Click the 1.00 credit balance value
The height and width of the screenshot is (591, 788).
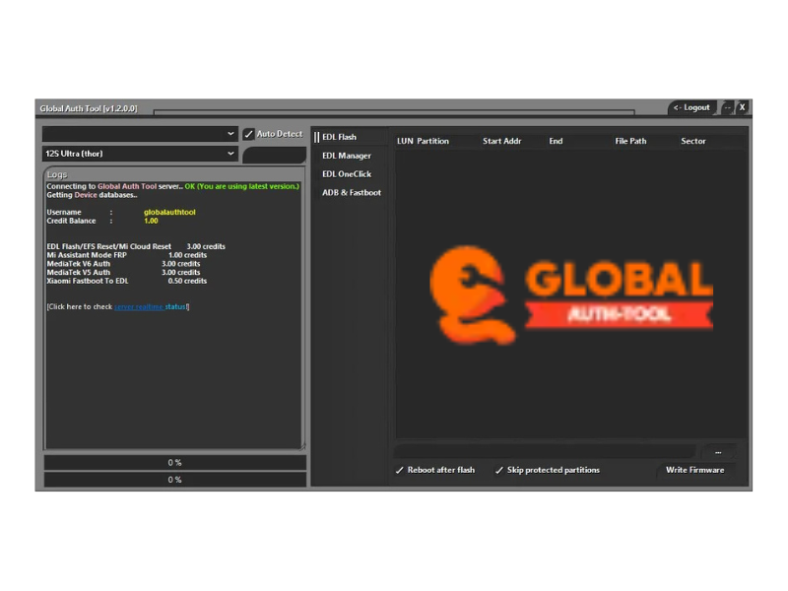(x=151, y=221)
